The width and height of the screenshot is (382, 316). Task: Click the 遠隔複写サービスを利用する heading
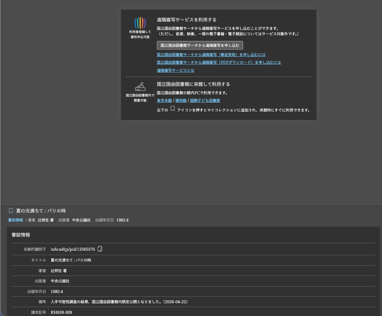[x=187, y=20]
